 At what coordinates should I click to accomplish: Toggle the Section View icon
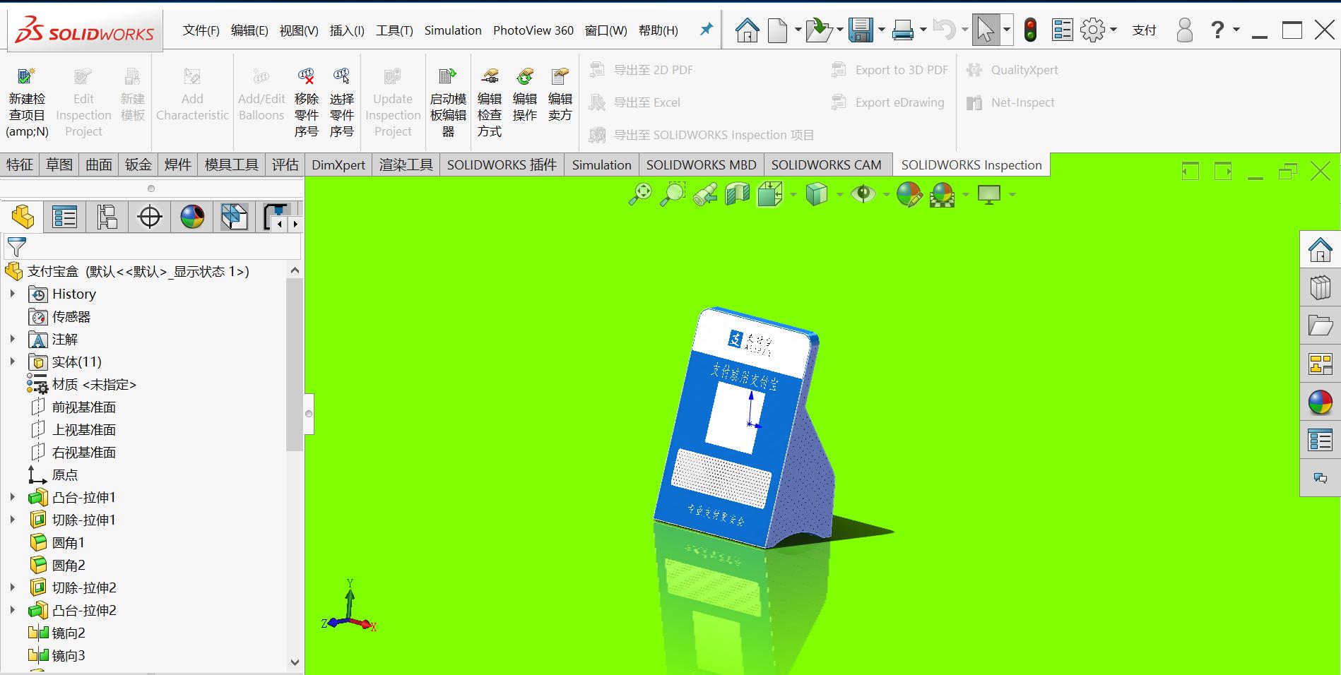(x=737, y=194)
